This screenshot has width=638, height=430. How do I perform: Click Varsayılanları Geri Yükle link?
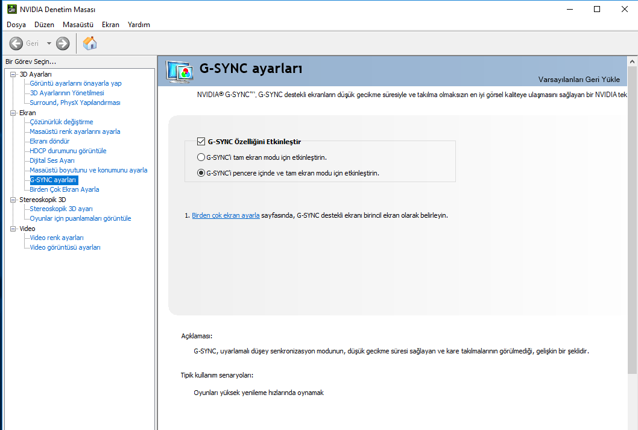click(579, 80)
